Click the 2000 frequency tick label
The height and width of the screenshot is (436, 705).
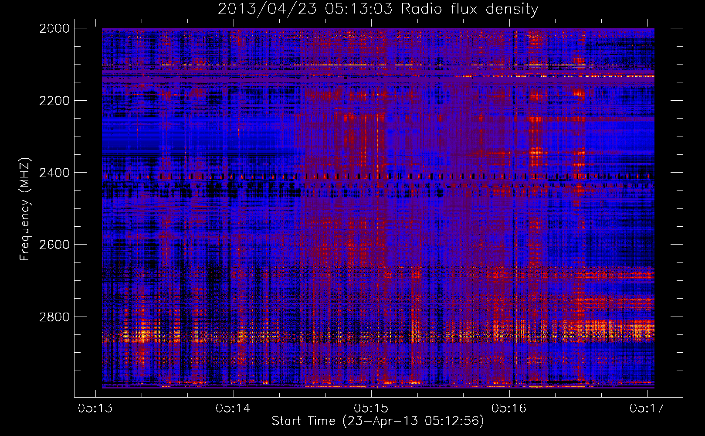(54, 28)
